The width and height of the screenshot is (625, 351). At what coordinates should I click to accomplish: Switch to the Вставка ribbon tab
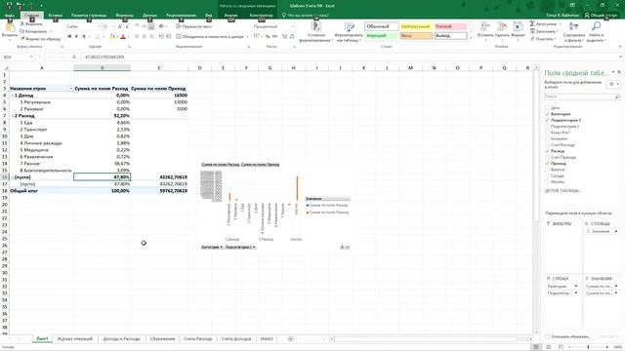(55, 16)
